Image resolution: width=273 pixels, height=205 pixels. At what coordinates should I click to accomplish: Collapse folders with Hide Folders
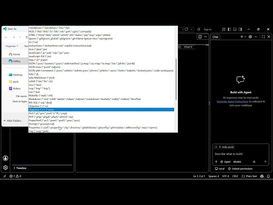[12, 120]
